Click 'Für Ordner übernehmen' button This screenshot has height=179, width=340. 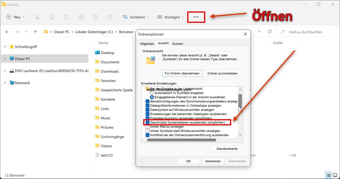(x=182, y=73)
